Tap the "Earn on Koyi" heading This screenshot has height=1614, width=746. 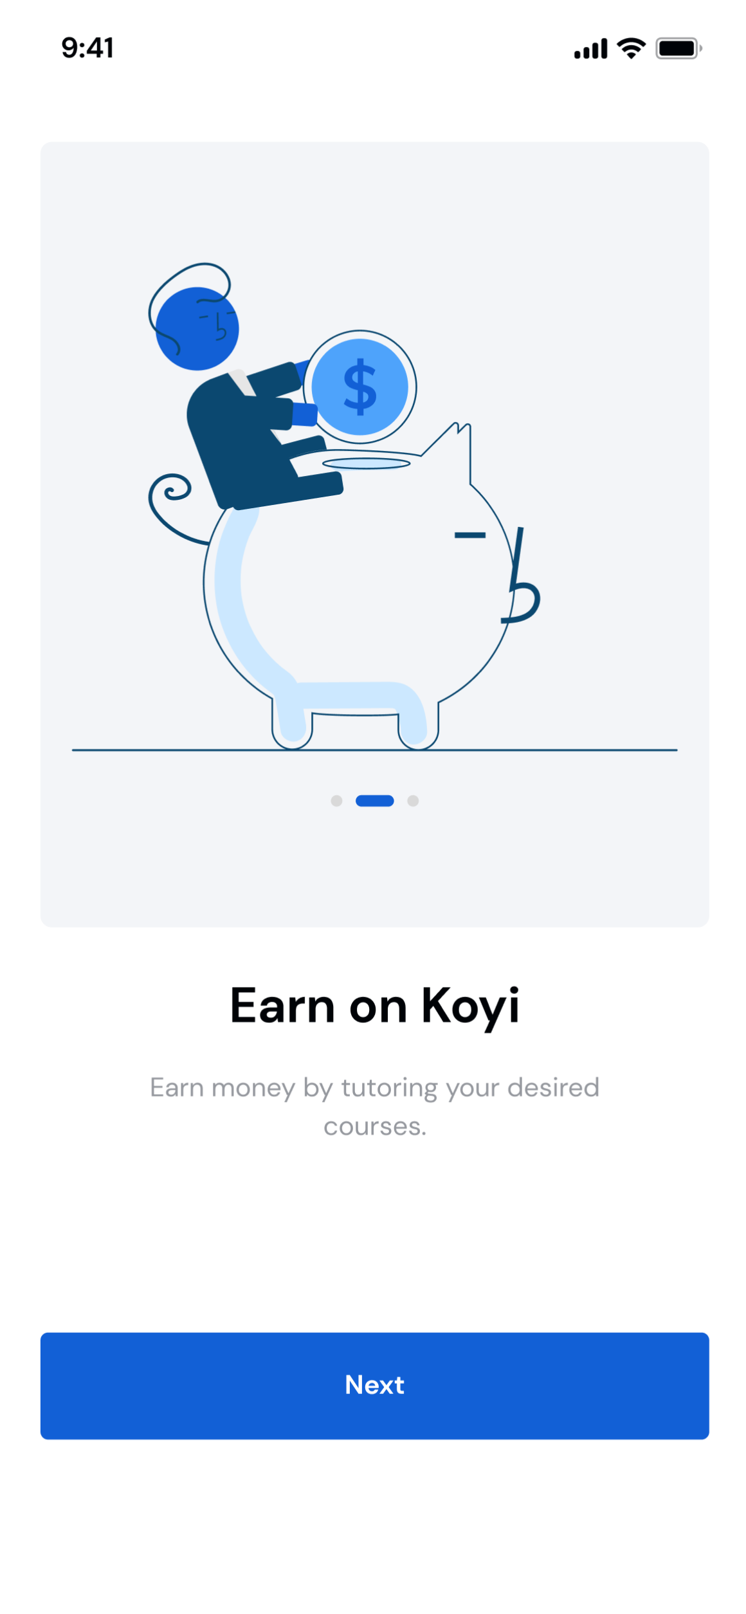[374, 1007]
